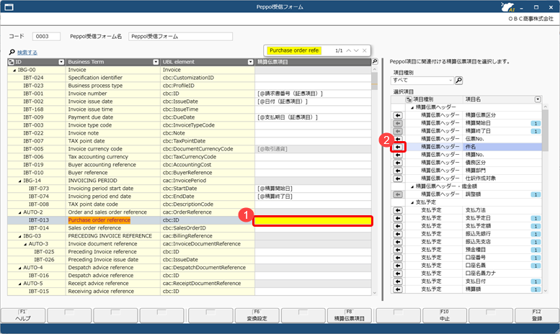The image size is (560, 334).
Task: Click the 検索する link
Action: pos(27,53)
